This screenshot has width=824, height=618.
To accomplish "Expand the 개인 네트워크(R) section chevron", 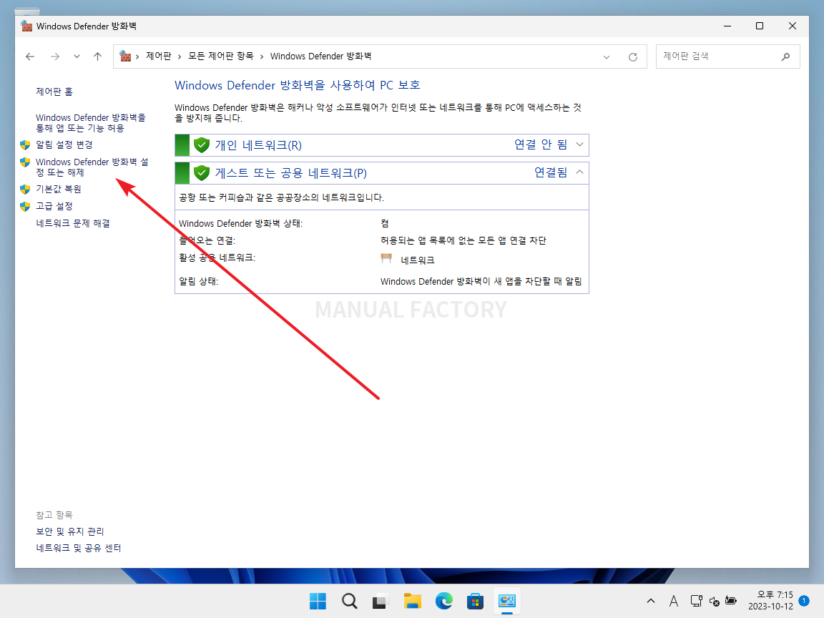I will 579,144.
